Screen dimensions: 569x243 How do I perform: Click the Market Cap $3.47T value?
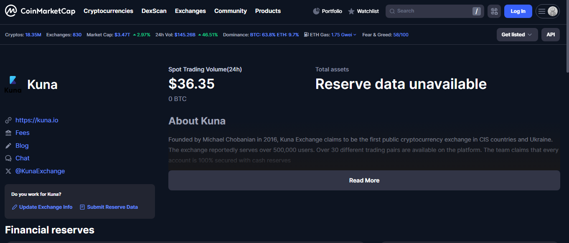coord(122,35)
